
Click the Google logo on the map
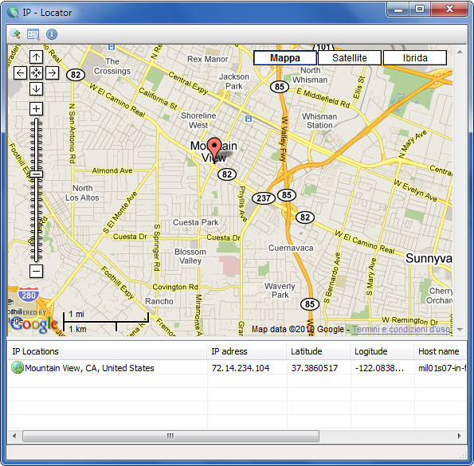33,324
